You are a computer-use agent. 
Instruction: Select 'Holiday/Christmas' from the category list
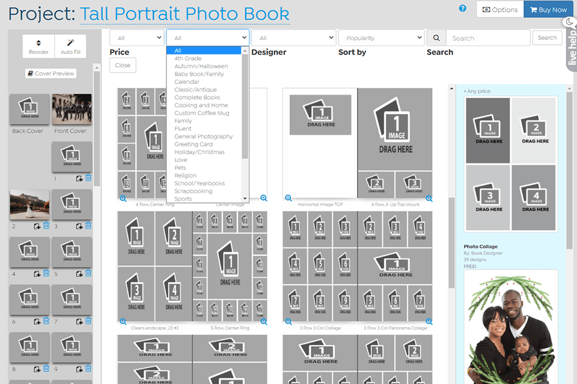point(199,152)
